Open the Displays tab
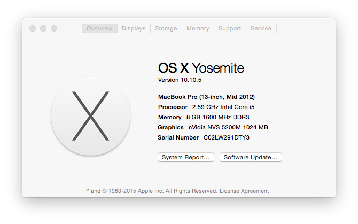358x224 pixels. coord(134,28)
